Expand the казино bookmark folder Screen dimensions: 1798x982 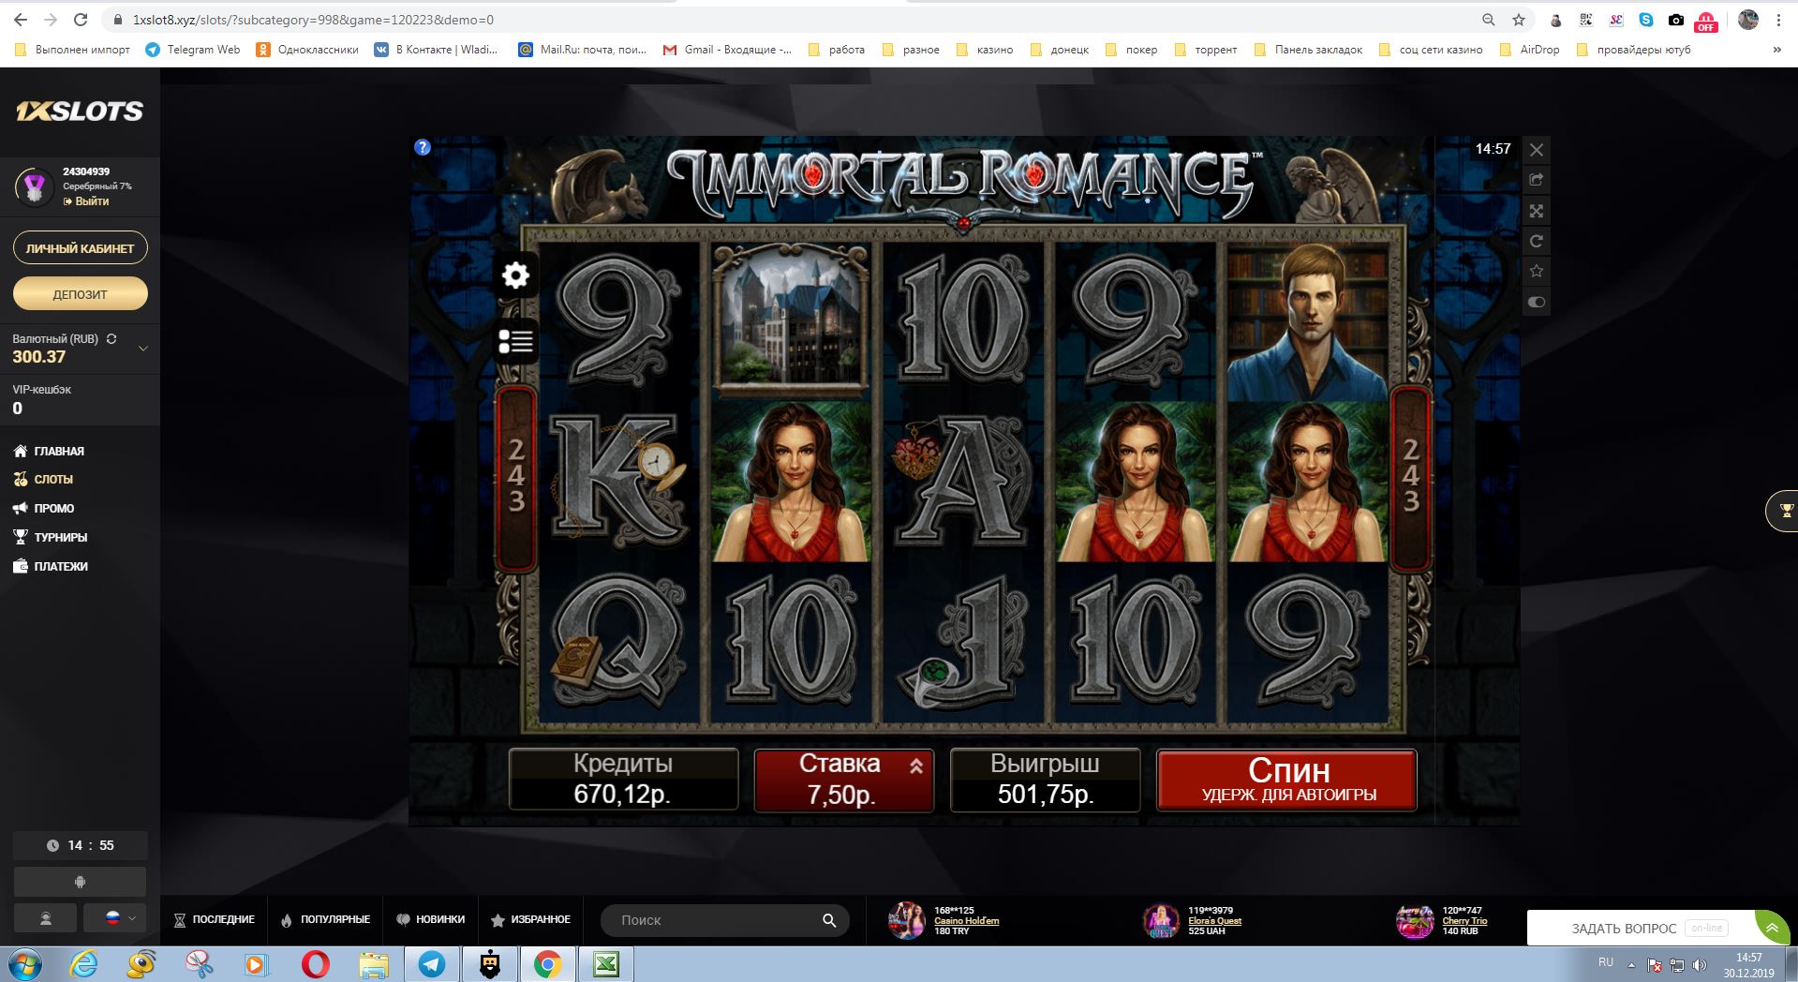coord(984,50)
